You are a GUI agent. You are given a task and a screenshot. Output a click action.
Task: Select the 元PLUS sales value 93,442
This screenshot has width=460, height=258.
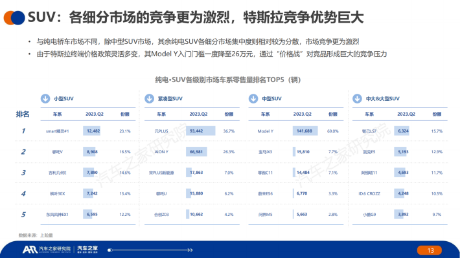click(196, 131)
